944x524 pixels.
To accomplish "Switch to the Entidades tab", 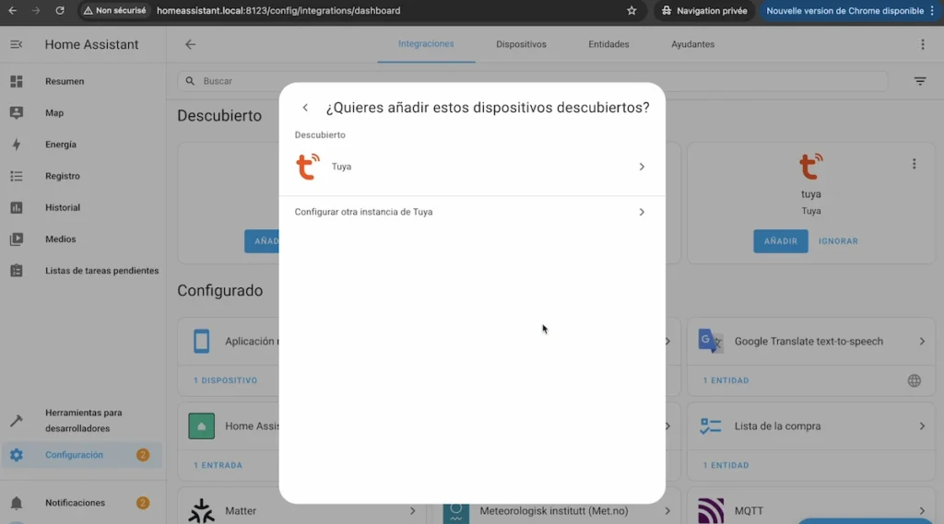I will click(x=608, y=44).
